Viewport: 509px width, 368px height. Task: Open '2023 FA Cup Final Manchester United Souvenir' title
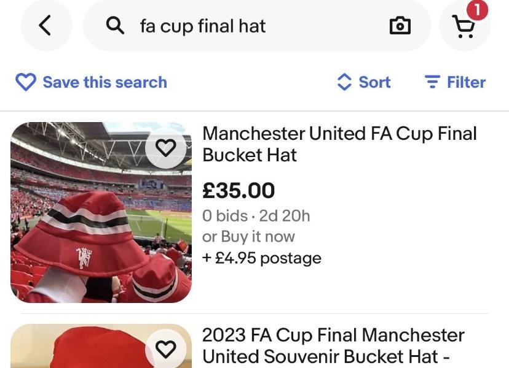(x=333, y=346)
